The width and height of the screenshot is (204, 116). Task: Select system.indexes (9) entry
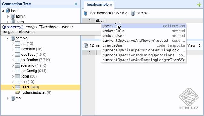click(x=36, y=93)
